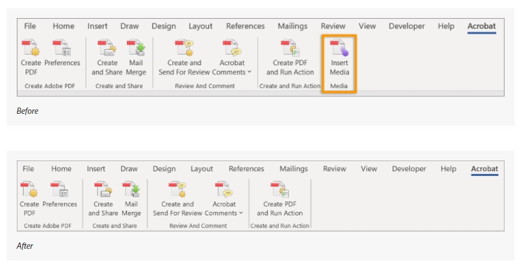Click the 'Media' group label in Before ribbon
522x268 pixels.
point(338,86)
